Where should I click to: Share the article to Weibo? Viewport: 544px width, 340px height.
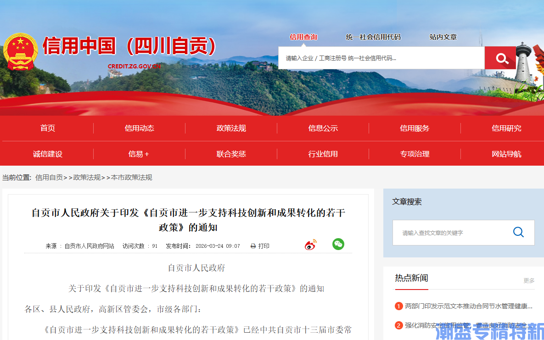pos(310,245)
